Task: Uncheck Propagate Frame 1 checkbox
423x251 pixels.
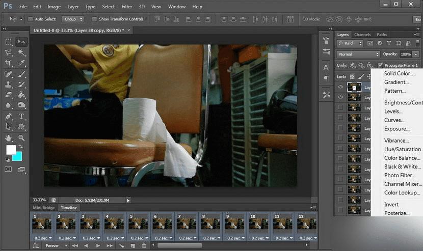Action: (x=380, y=65)
